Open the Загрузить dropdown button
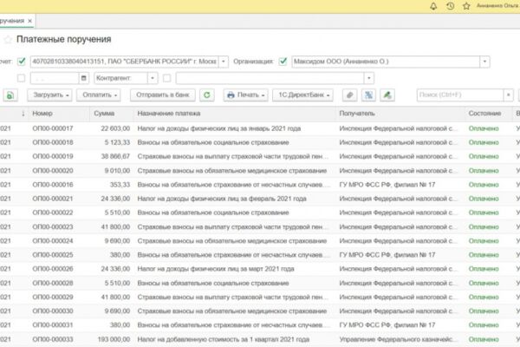 (x=49, y=95)
